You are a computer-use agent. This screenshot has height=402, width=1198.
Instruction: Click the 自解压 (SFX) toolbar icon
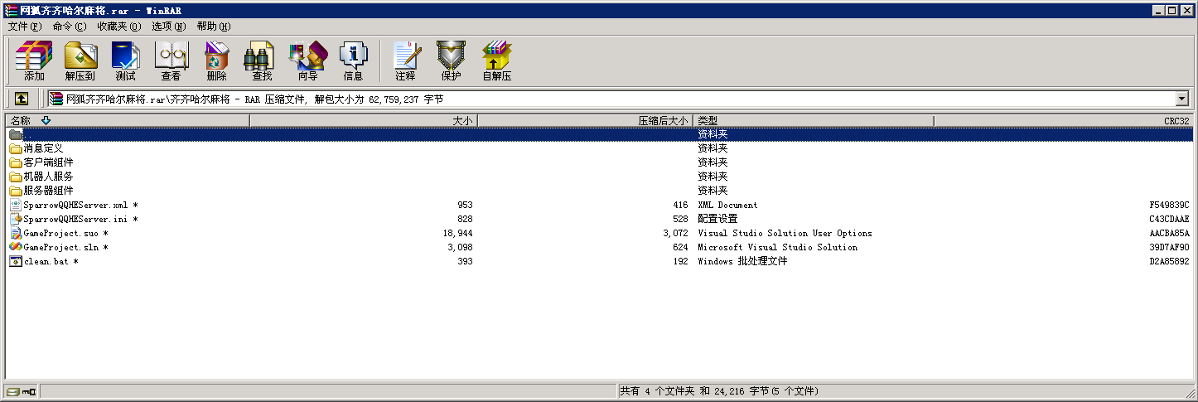click(496, 61)
